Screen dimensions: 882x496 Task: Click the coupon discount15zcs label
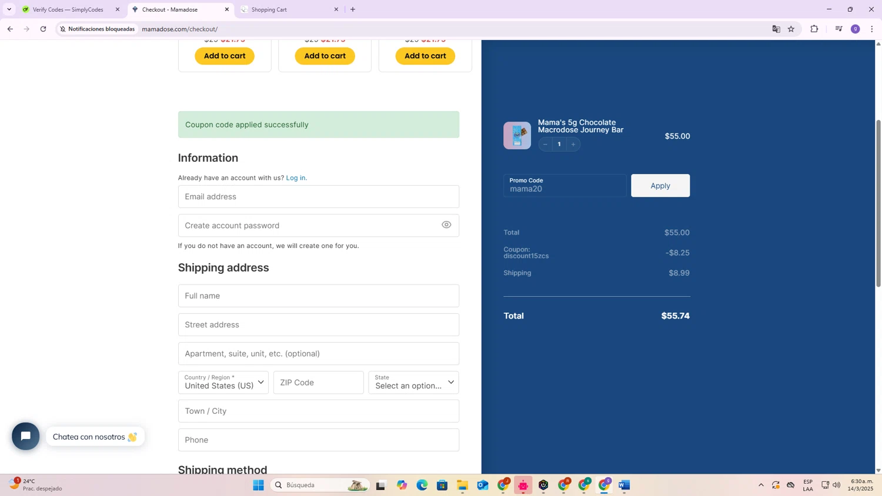(526, 253)
